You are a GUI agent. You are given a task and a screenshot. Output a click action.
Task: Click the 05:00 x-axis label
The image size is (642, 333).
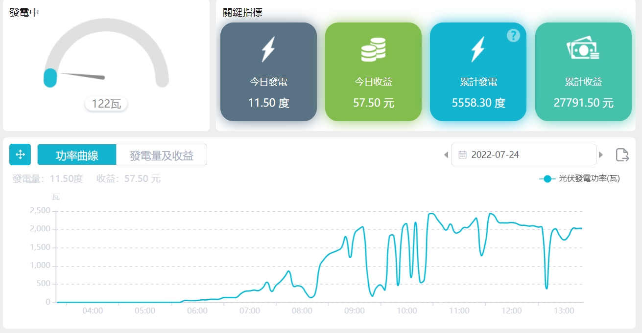coord(145,311)
